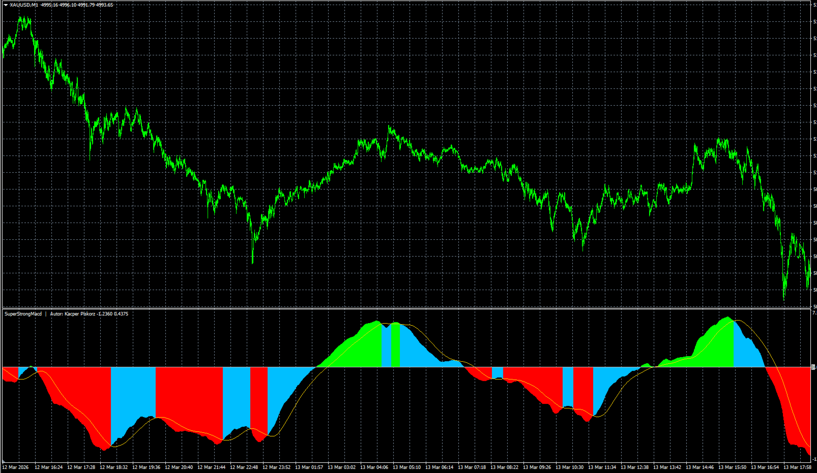
Task: Select the 12 Mar 16:24 time label
Action: point(48,467)
